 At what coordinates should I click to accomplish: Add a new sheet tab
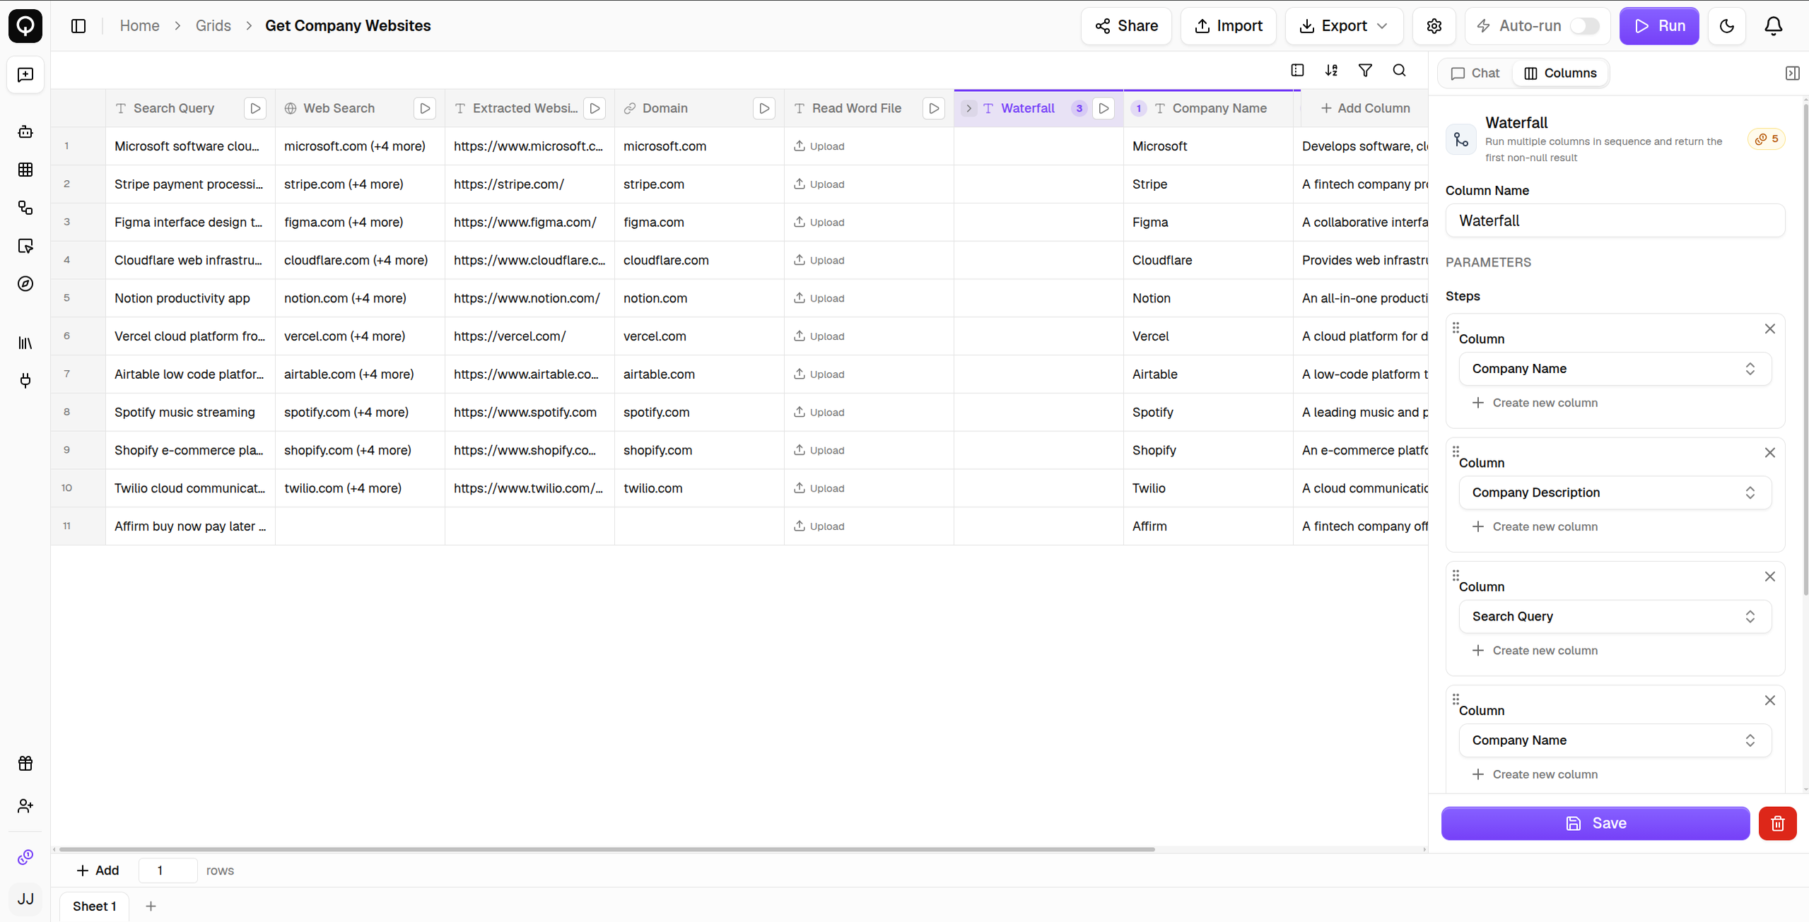coord(151,906)
